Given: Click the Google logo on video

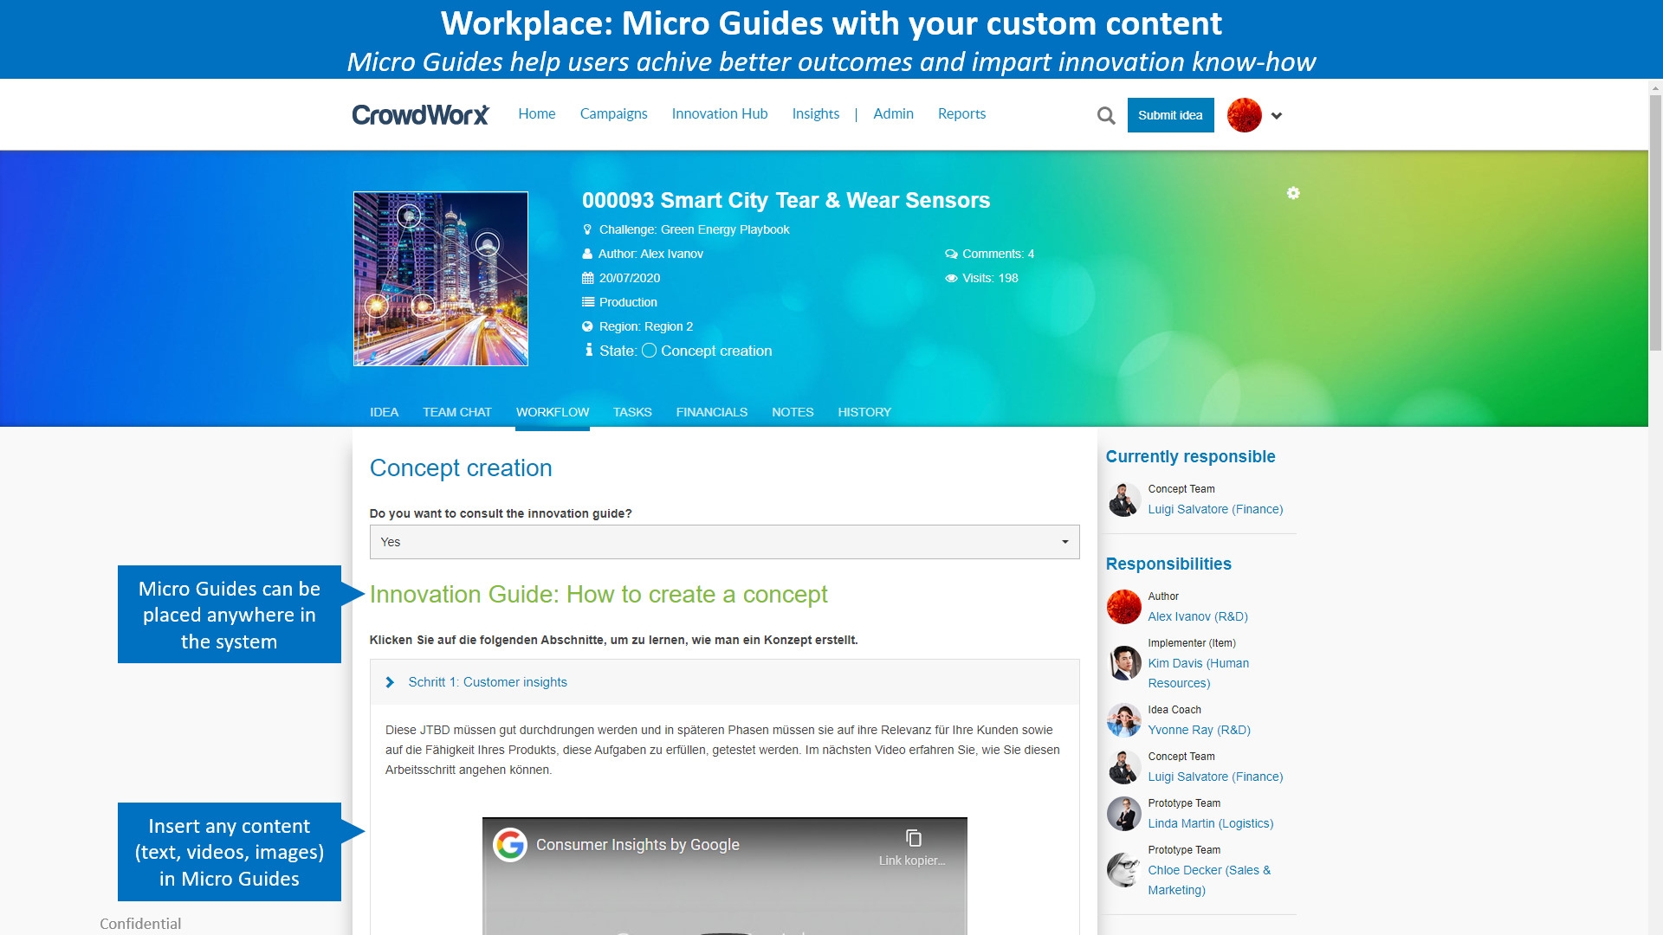Looking at the screenshot, I should coord(510,844).
